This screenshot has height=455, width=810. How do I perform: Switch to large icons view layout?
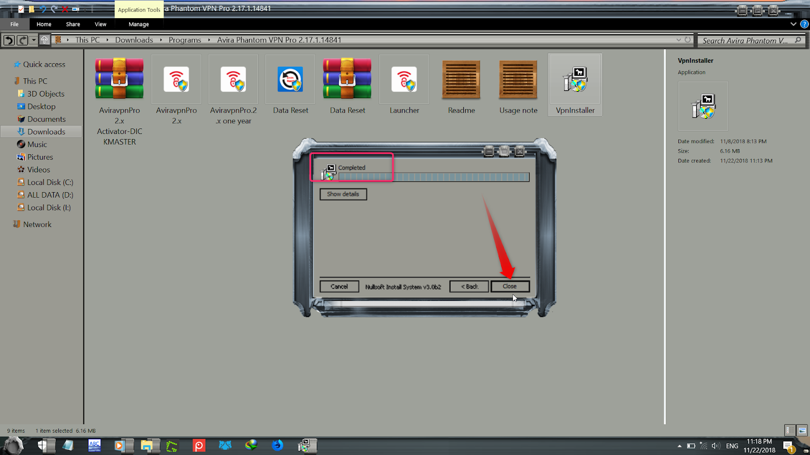(x=802, y=430)
